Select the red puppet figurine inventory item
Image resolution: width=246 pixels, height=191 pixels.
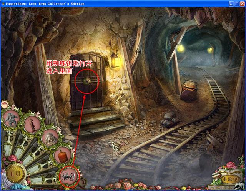32,124
